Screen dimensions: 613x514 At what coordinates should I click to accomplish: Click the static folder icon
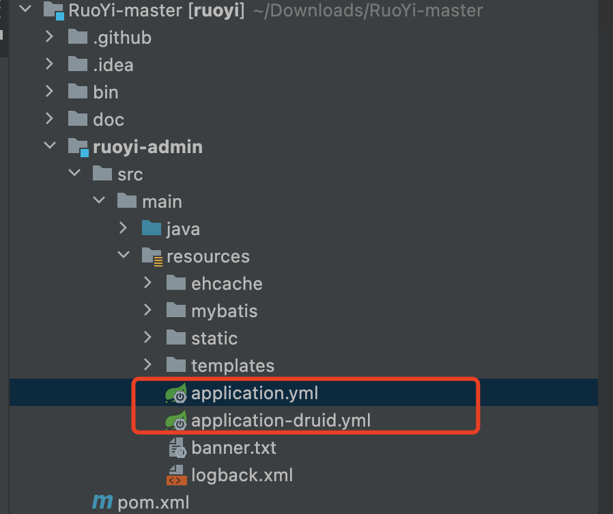tap(176, 337)
